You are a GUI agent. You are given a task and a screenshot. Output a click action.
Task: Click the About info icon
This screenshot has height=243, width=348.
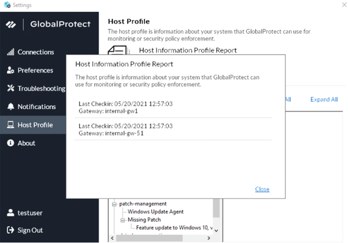click(10, 143)
